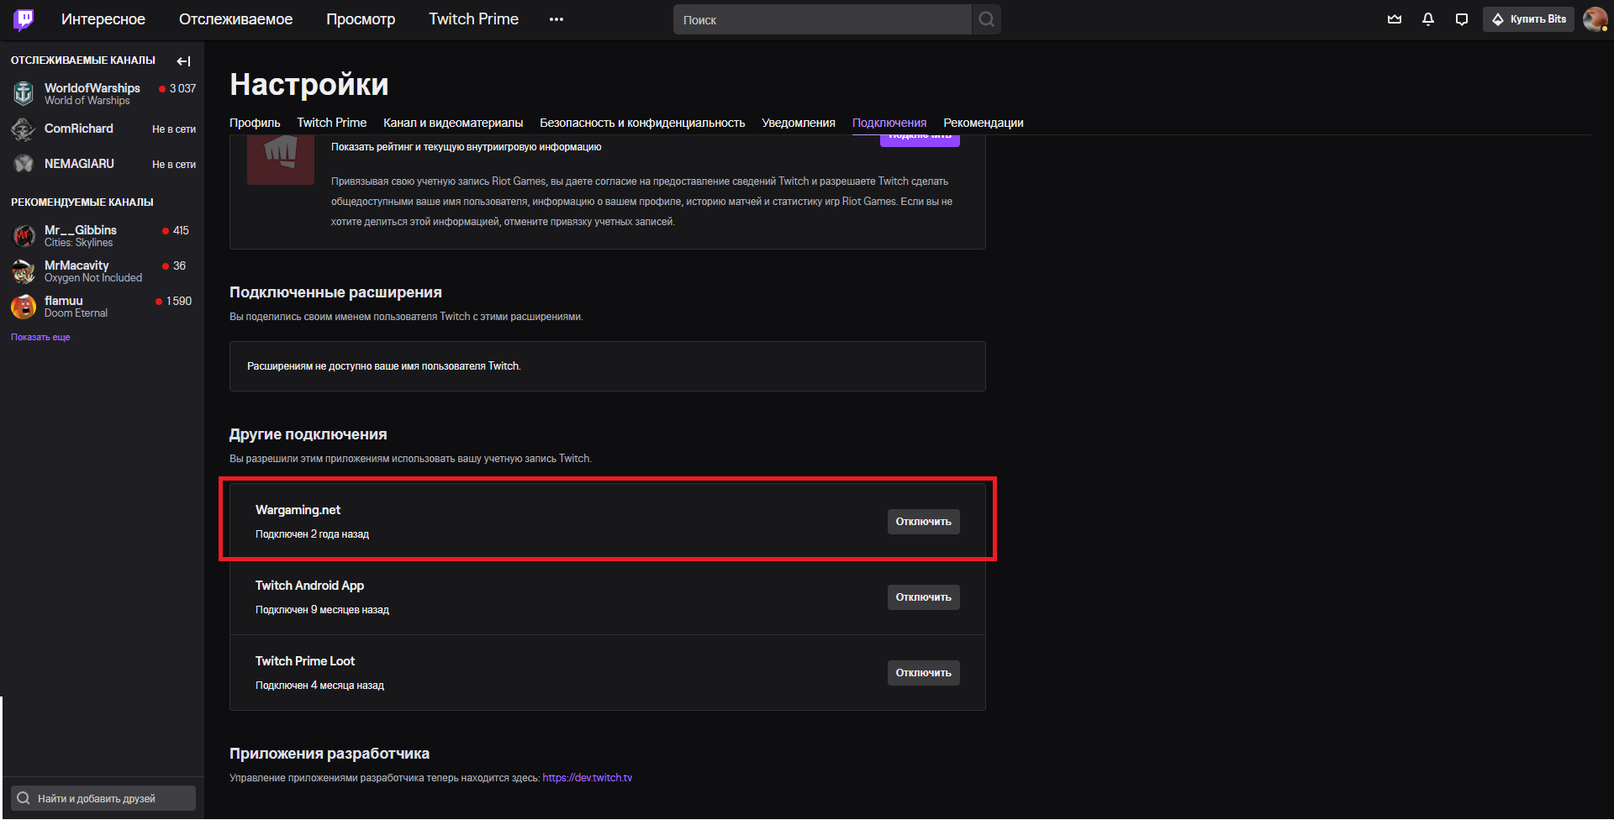Viewport: 1614px width, 820px height.
Task: Open flamuu channel name
Action: (64, 301)
